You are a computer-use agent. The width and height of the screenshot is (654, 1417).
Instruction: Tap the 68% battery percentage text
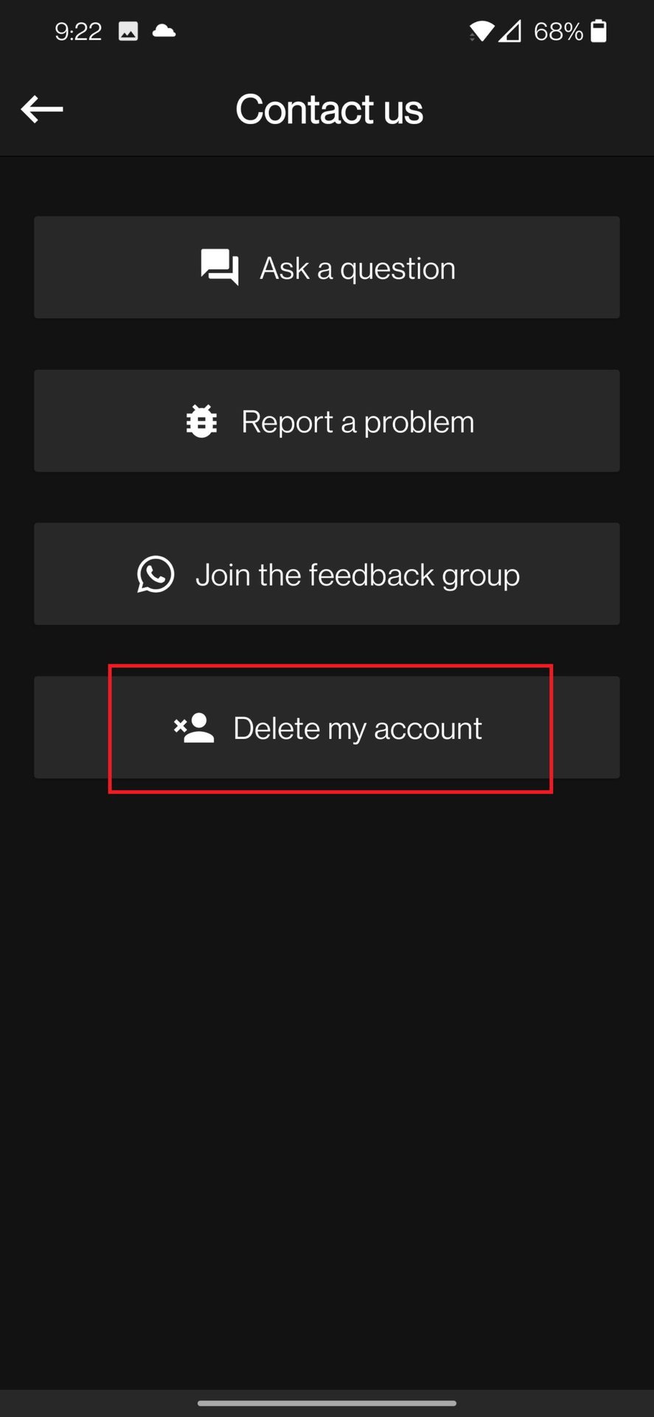click(x=558, y=31)
